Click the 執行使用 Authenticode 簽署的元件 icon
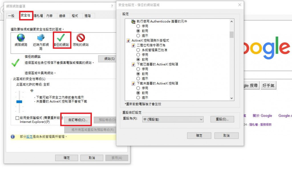The height and width of the screenshot is (173, 292). tap(133, 22)
